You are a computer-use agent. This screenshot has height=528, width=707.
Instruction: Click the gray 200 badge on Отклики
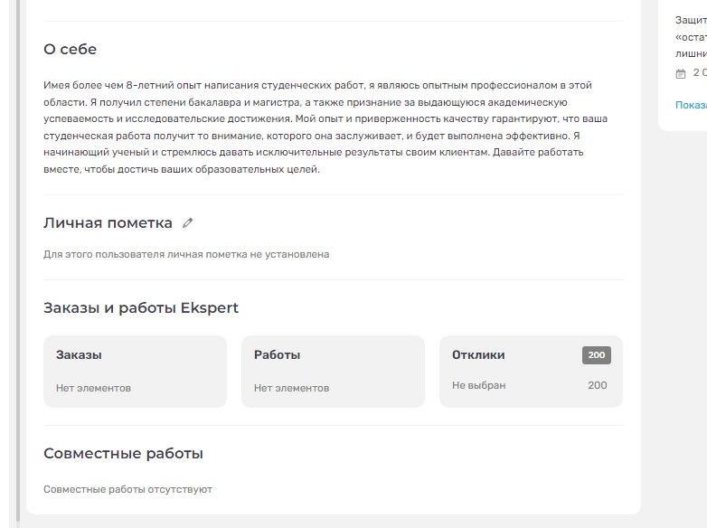point(597,355)
